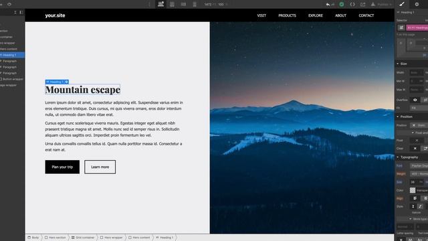The height and width of the screenshot is (241, 428).
Task: Select Grid container breadcrumb
Action: (83, 238)
